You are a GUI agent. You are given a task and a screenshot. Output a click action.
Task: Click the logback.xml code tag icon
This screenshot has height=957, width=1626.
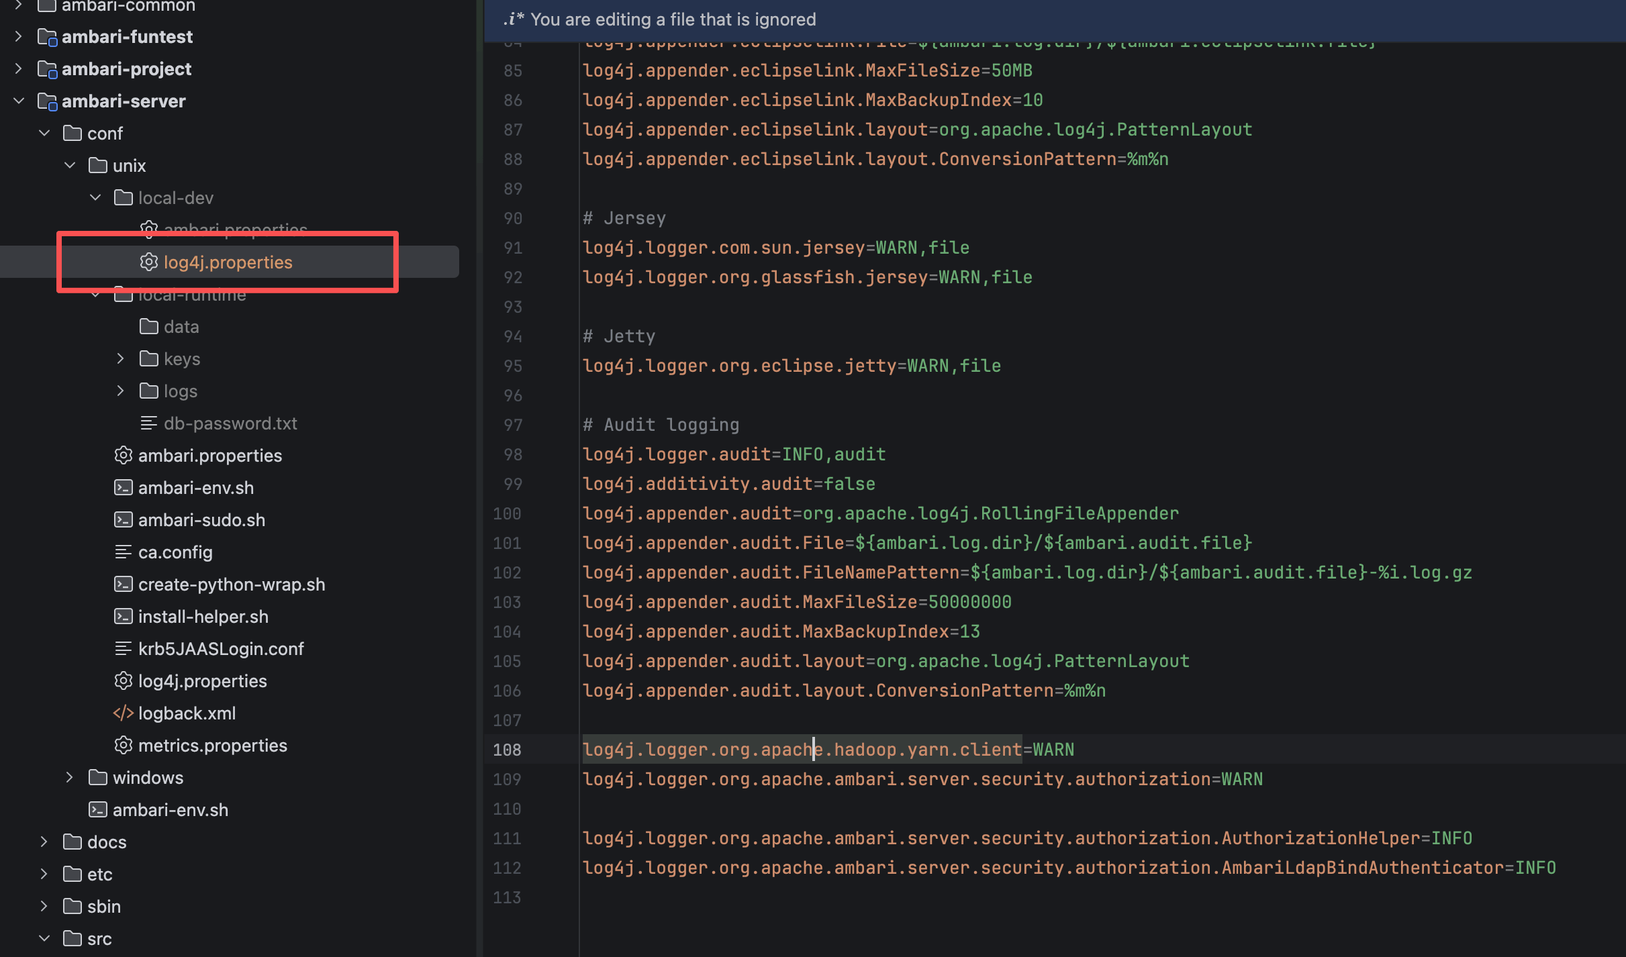(123, 713)
